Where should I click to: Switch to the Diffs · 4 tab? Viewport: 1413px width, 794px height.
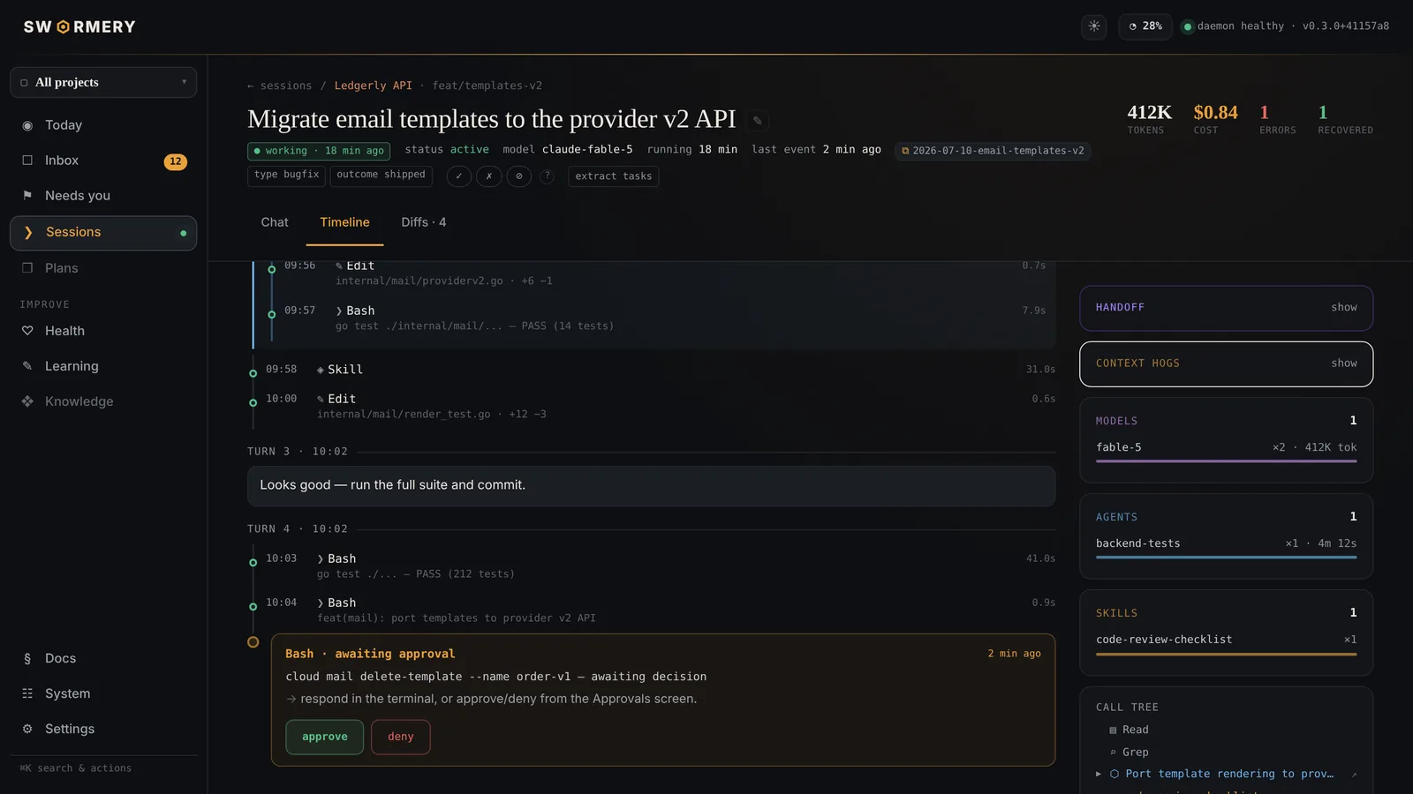click(x=424, y=222)
